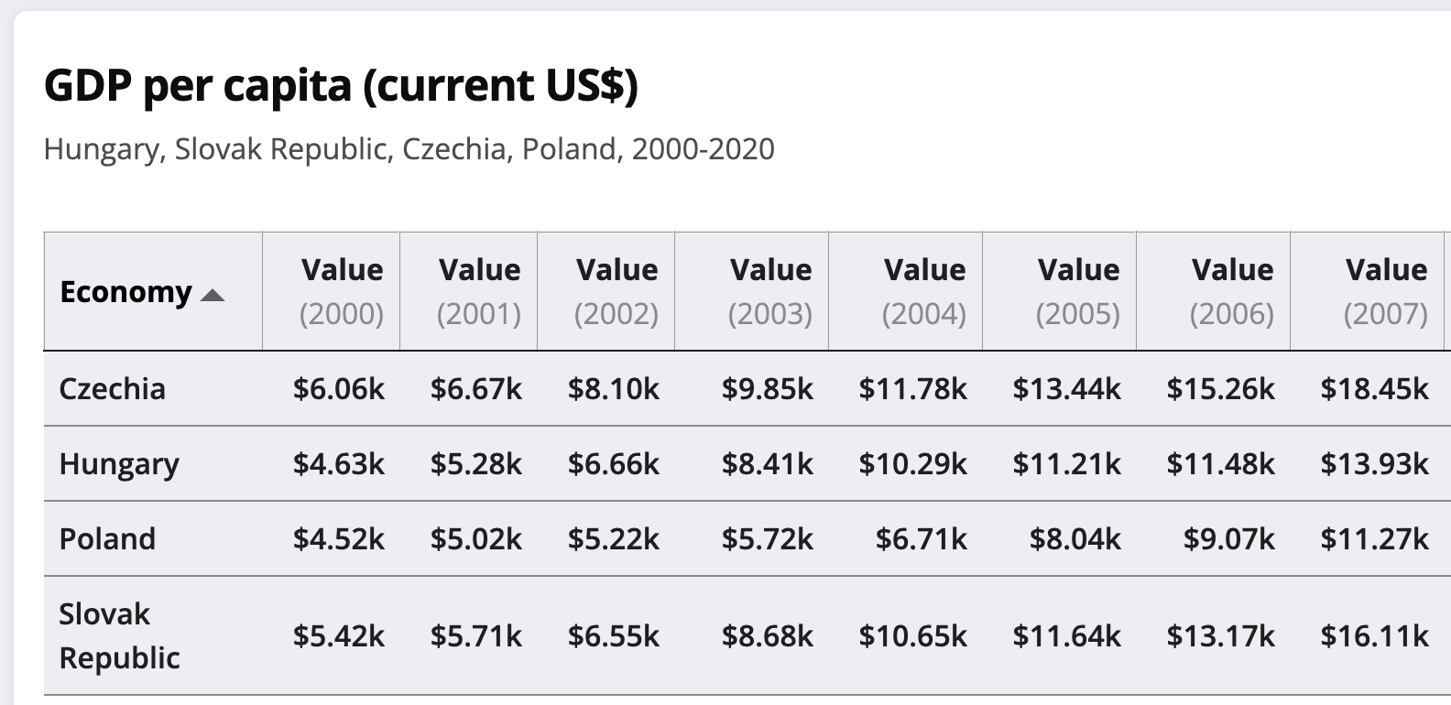Select the Value (2007) column header
Screen dimensions: 1451x705
click(x=1368, y=291)
